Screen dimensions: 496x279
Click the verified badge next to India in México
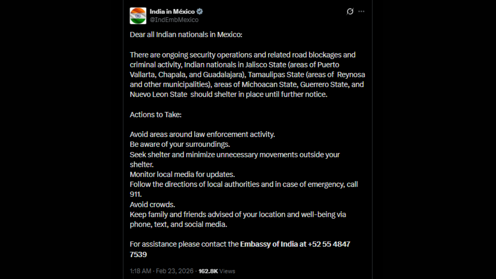[200, 12]
